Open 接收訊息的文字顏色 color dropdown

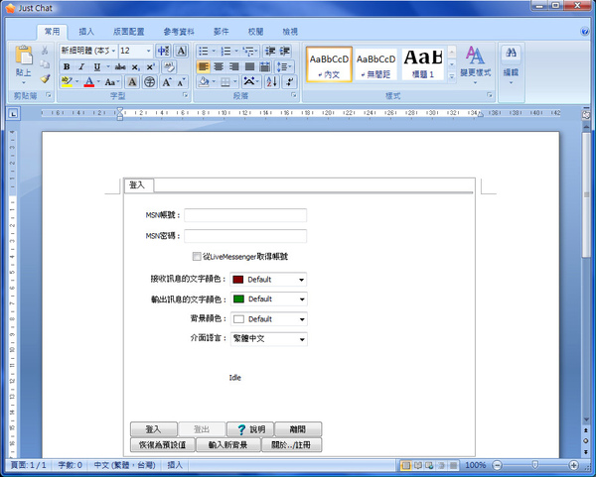[x=268, y=280]
